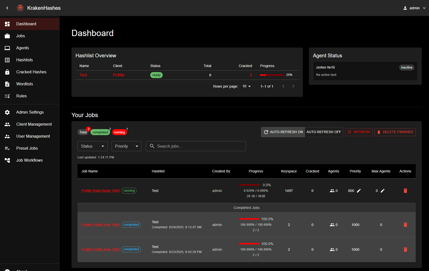Open the Potfile-Potfile-Run-1000 completed job link
This screenshot has height=271, width=429.
coord(100,224)
